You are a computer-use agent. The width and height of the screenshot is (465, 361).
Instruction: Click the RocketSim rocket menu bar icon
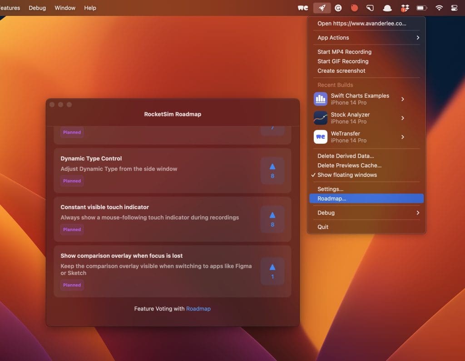322,8
